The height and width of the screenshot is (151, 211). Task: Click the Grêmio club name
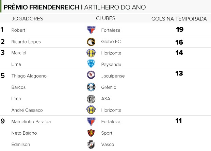pos(109,87)
